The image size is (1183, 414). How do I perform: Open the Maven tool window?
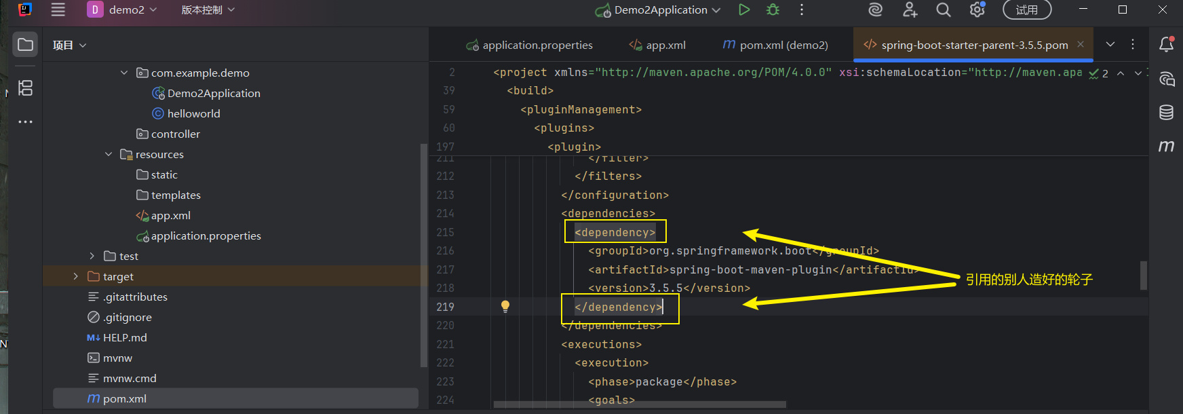(1166, 146)
